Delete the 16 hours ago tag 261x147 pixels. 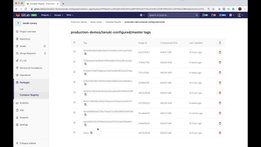tap(220, 123)
